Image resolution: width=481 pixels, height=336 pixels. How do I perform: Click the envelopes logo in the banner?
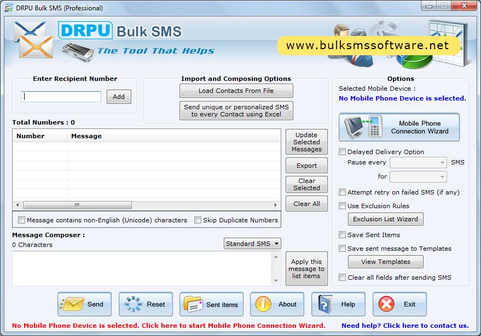(x=34, y=40)
